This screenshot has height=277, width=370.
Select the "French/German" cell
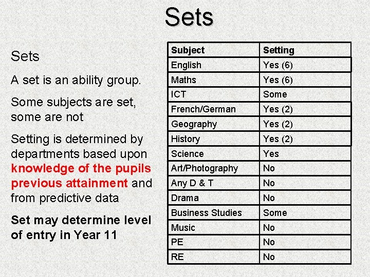point(203,109)
